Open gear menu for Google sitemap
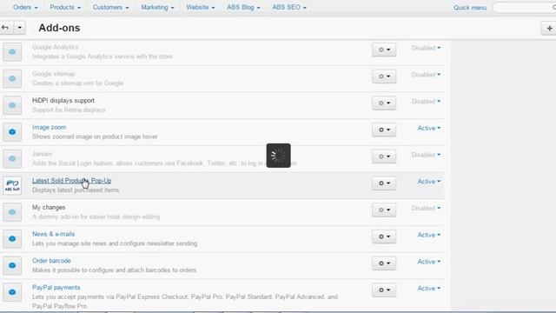This screenshot has width=556, height=313. (x=384, y=77)
